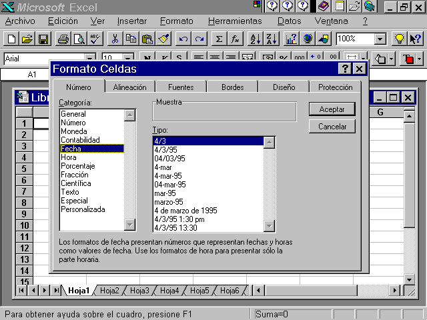Image resolution: width=427 pixels, height=320 pixels.
Task: Open the Archivo menu
Action: 20,21
